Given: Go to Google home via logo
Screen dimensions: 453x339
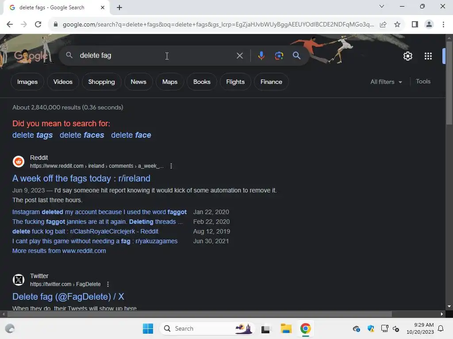Looking at the screenshot, I should point(31,56).
